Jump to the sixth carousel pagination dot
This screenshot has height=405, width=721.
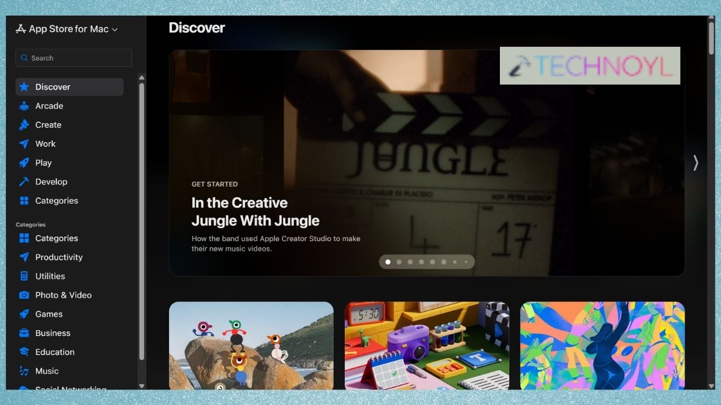coord(443,262)
